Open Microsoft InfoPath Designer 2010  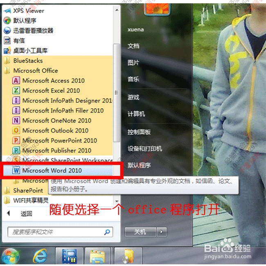[58, 101]
